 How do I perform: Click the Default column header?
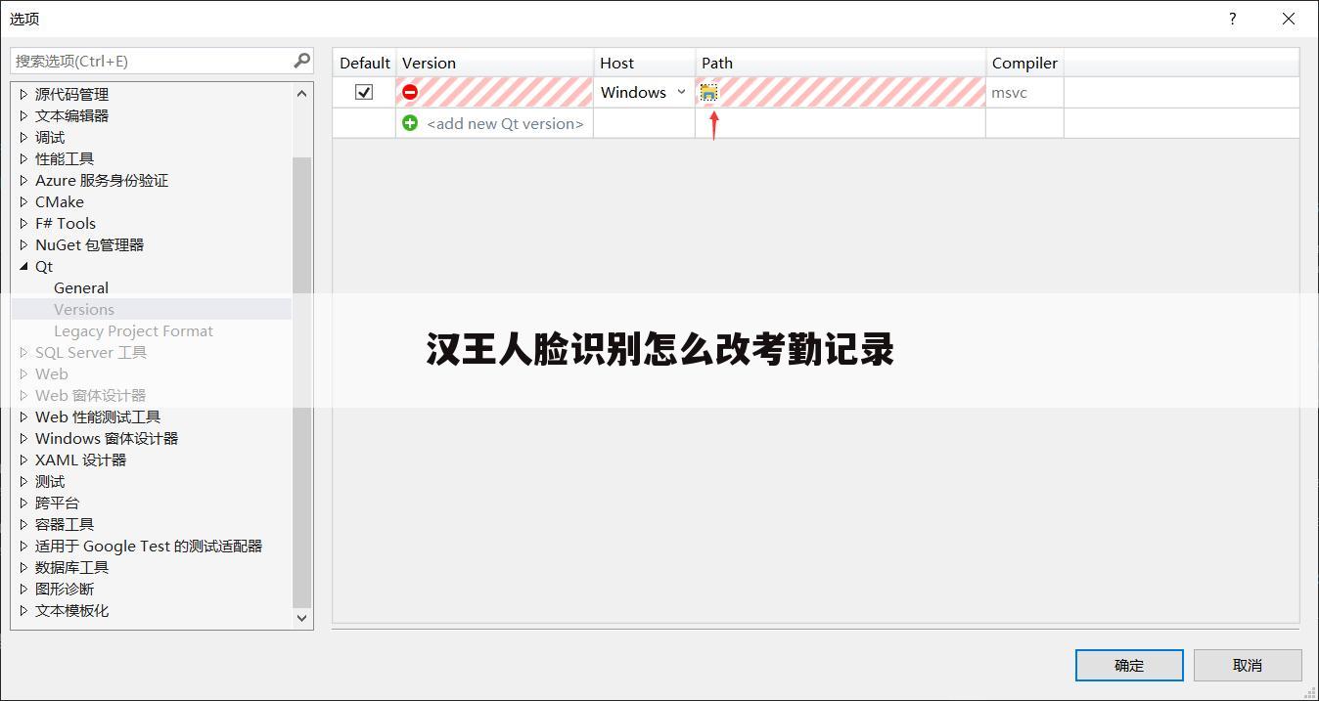[x=364, y=63]
